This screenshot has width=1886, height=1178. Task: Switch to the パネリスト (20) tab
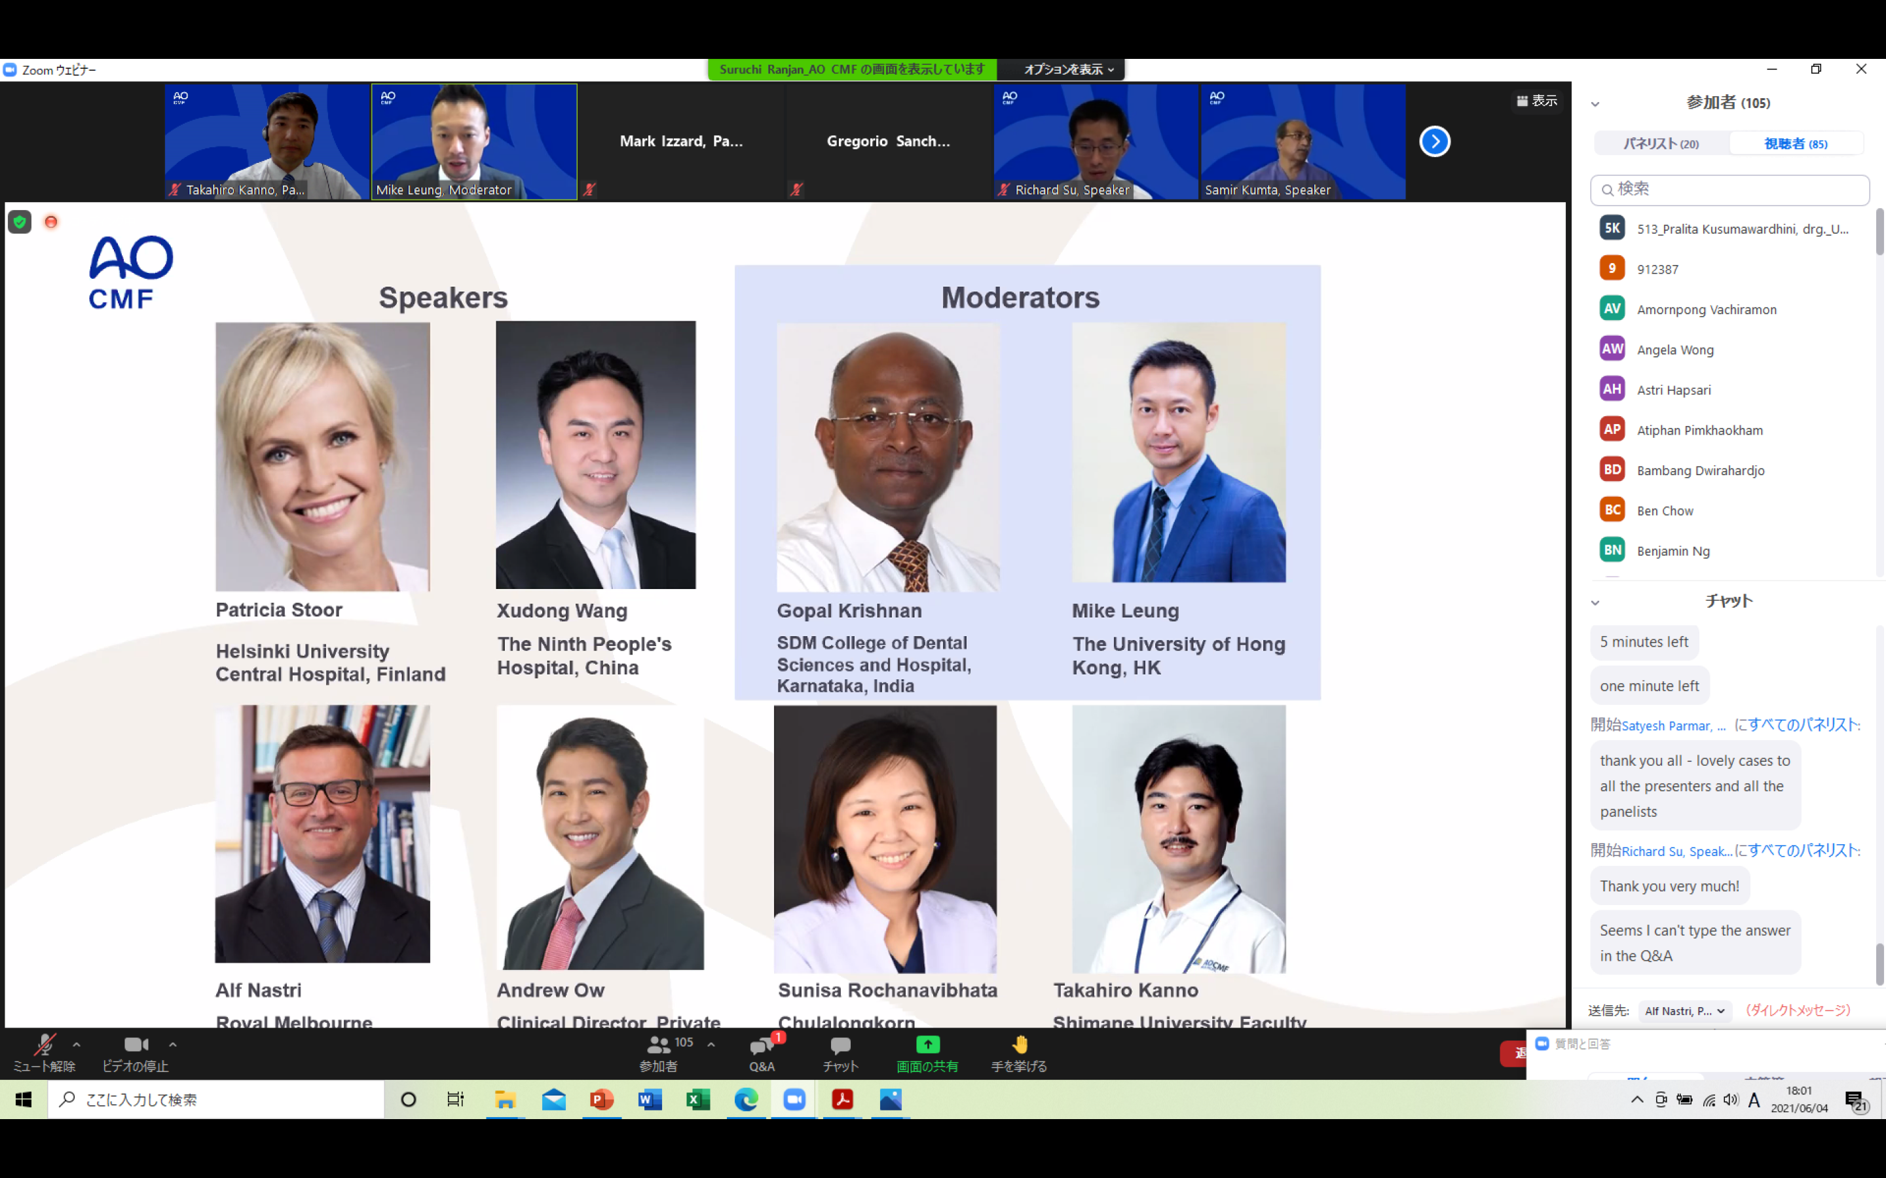[1661, 143]
